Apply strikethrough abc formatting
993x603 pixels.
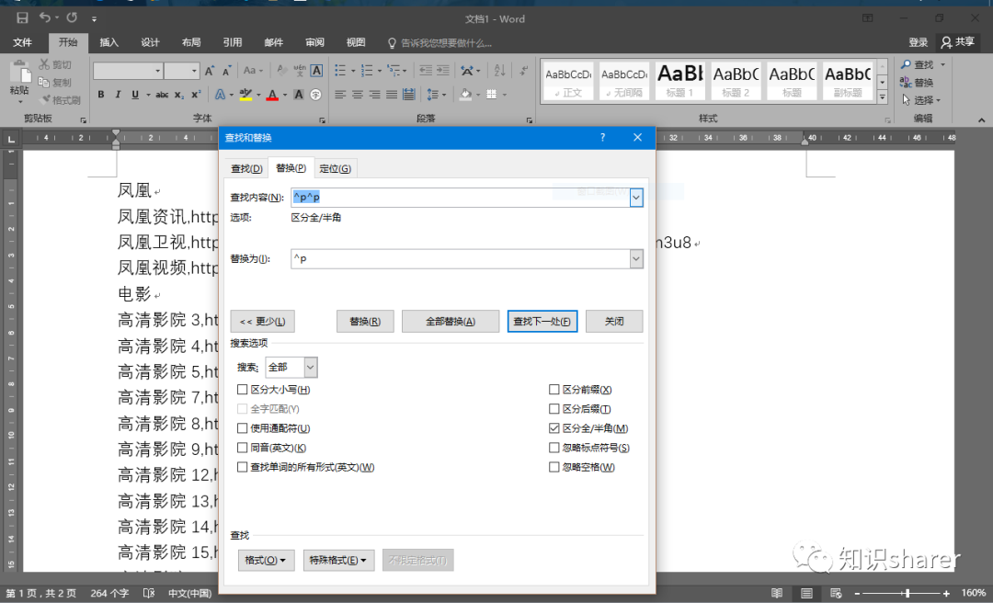(162, 95)
